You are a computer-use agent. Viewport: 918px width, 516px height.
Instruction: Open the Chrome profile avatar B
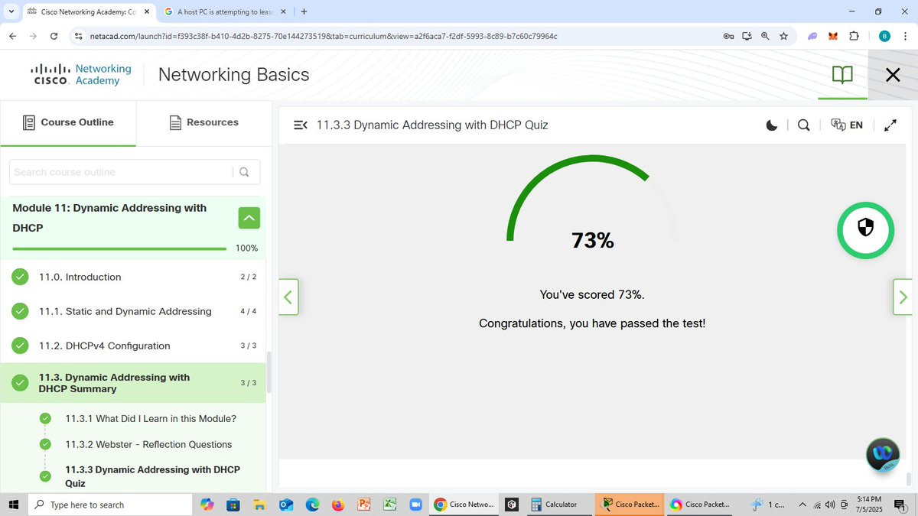pyautogui.click(x=884, y=36)
